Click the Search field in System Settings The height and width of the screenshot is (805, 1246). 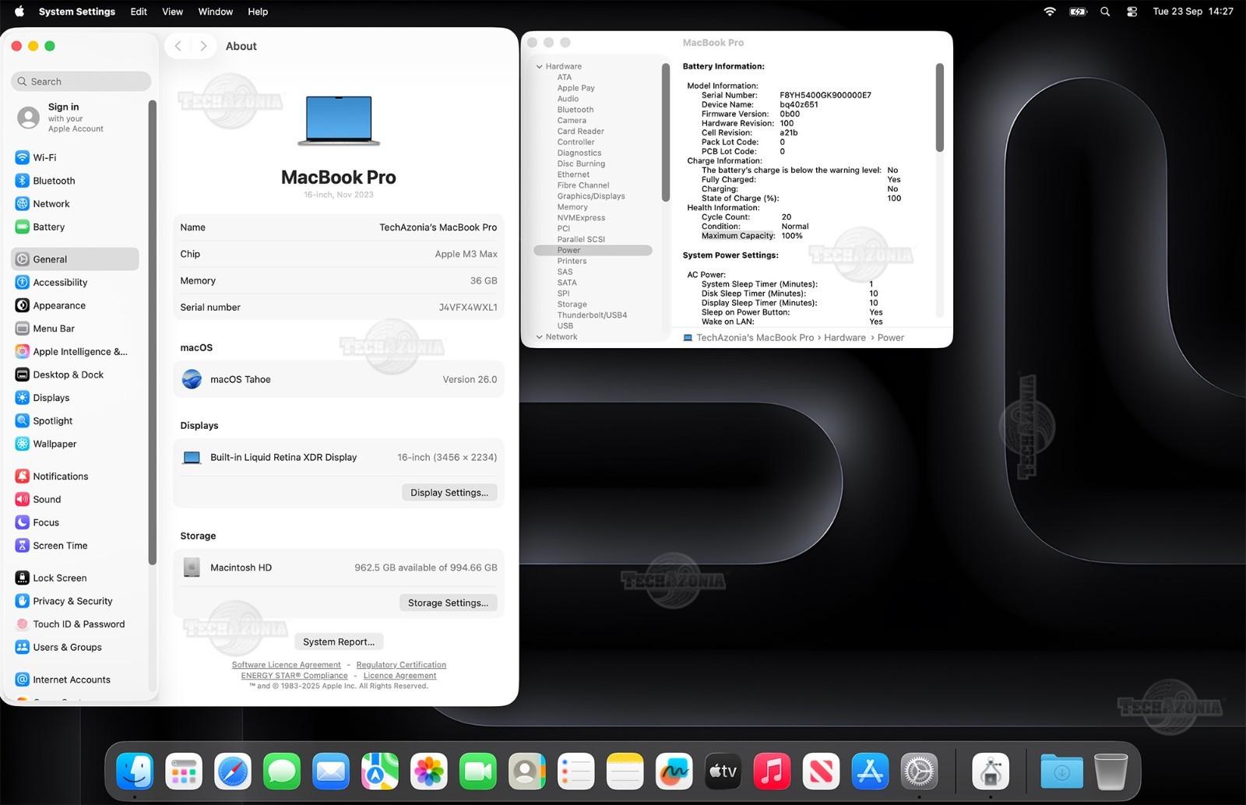[81, 82]
